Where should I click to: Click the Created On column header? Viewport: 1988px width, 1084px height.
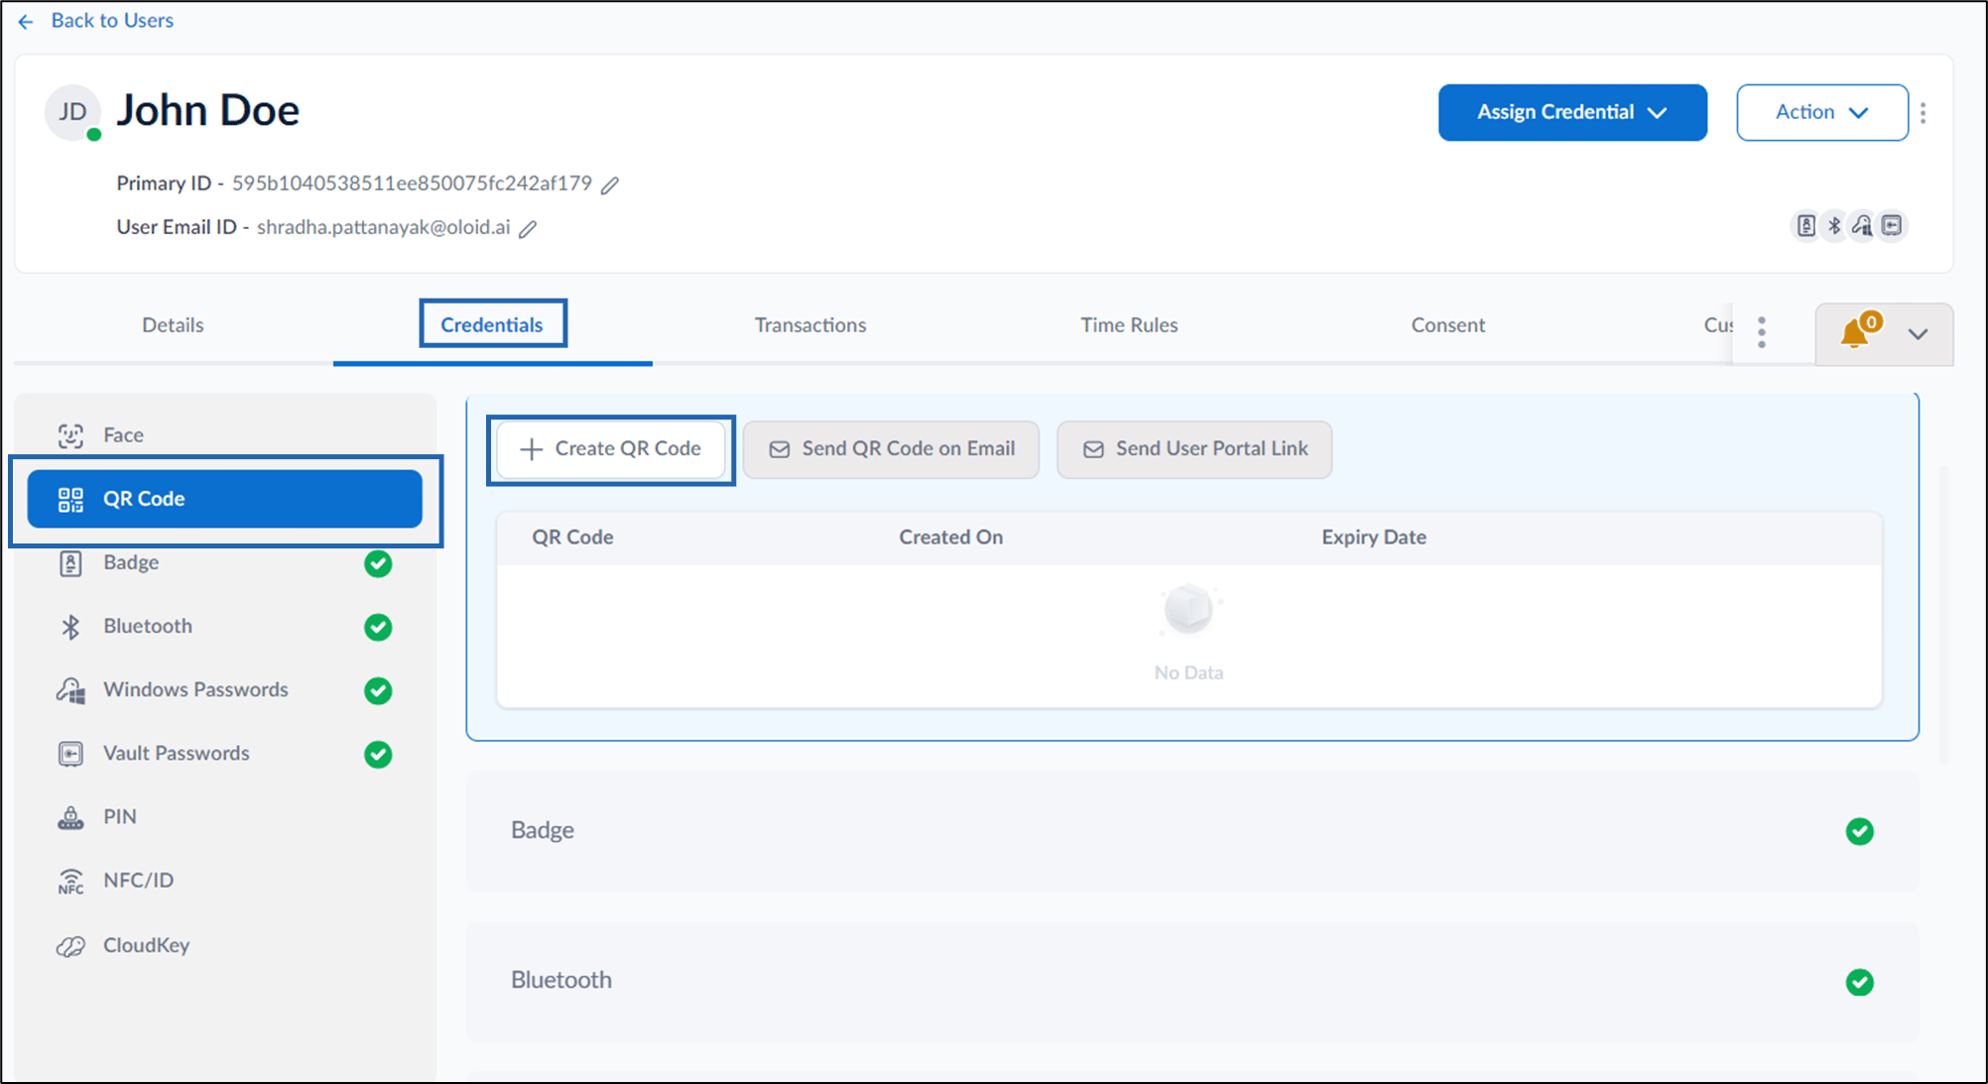(x=951, y=538)
